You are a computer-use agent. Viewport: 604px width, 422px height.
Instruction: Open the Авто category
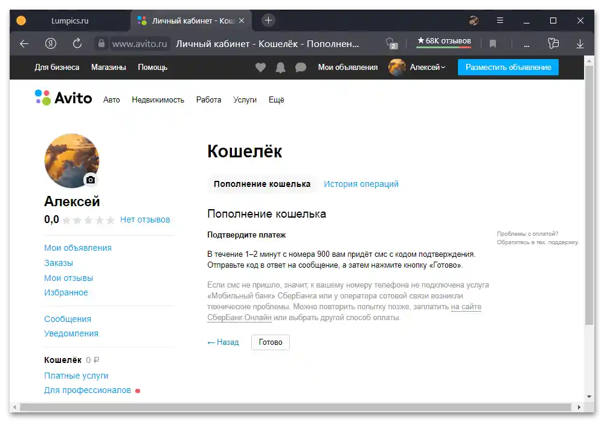[111, 100]
